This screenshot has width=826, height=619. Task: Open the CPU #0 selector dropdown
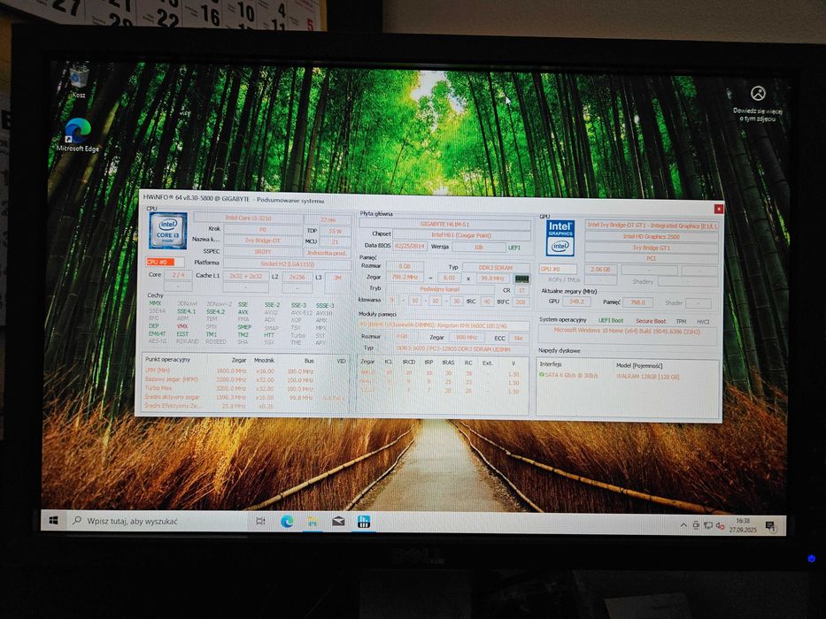tap(165, 262)
